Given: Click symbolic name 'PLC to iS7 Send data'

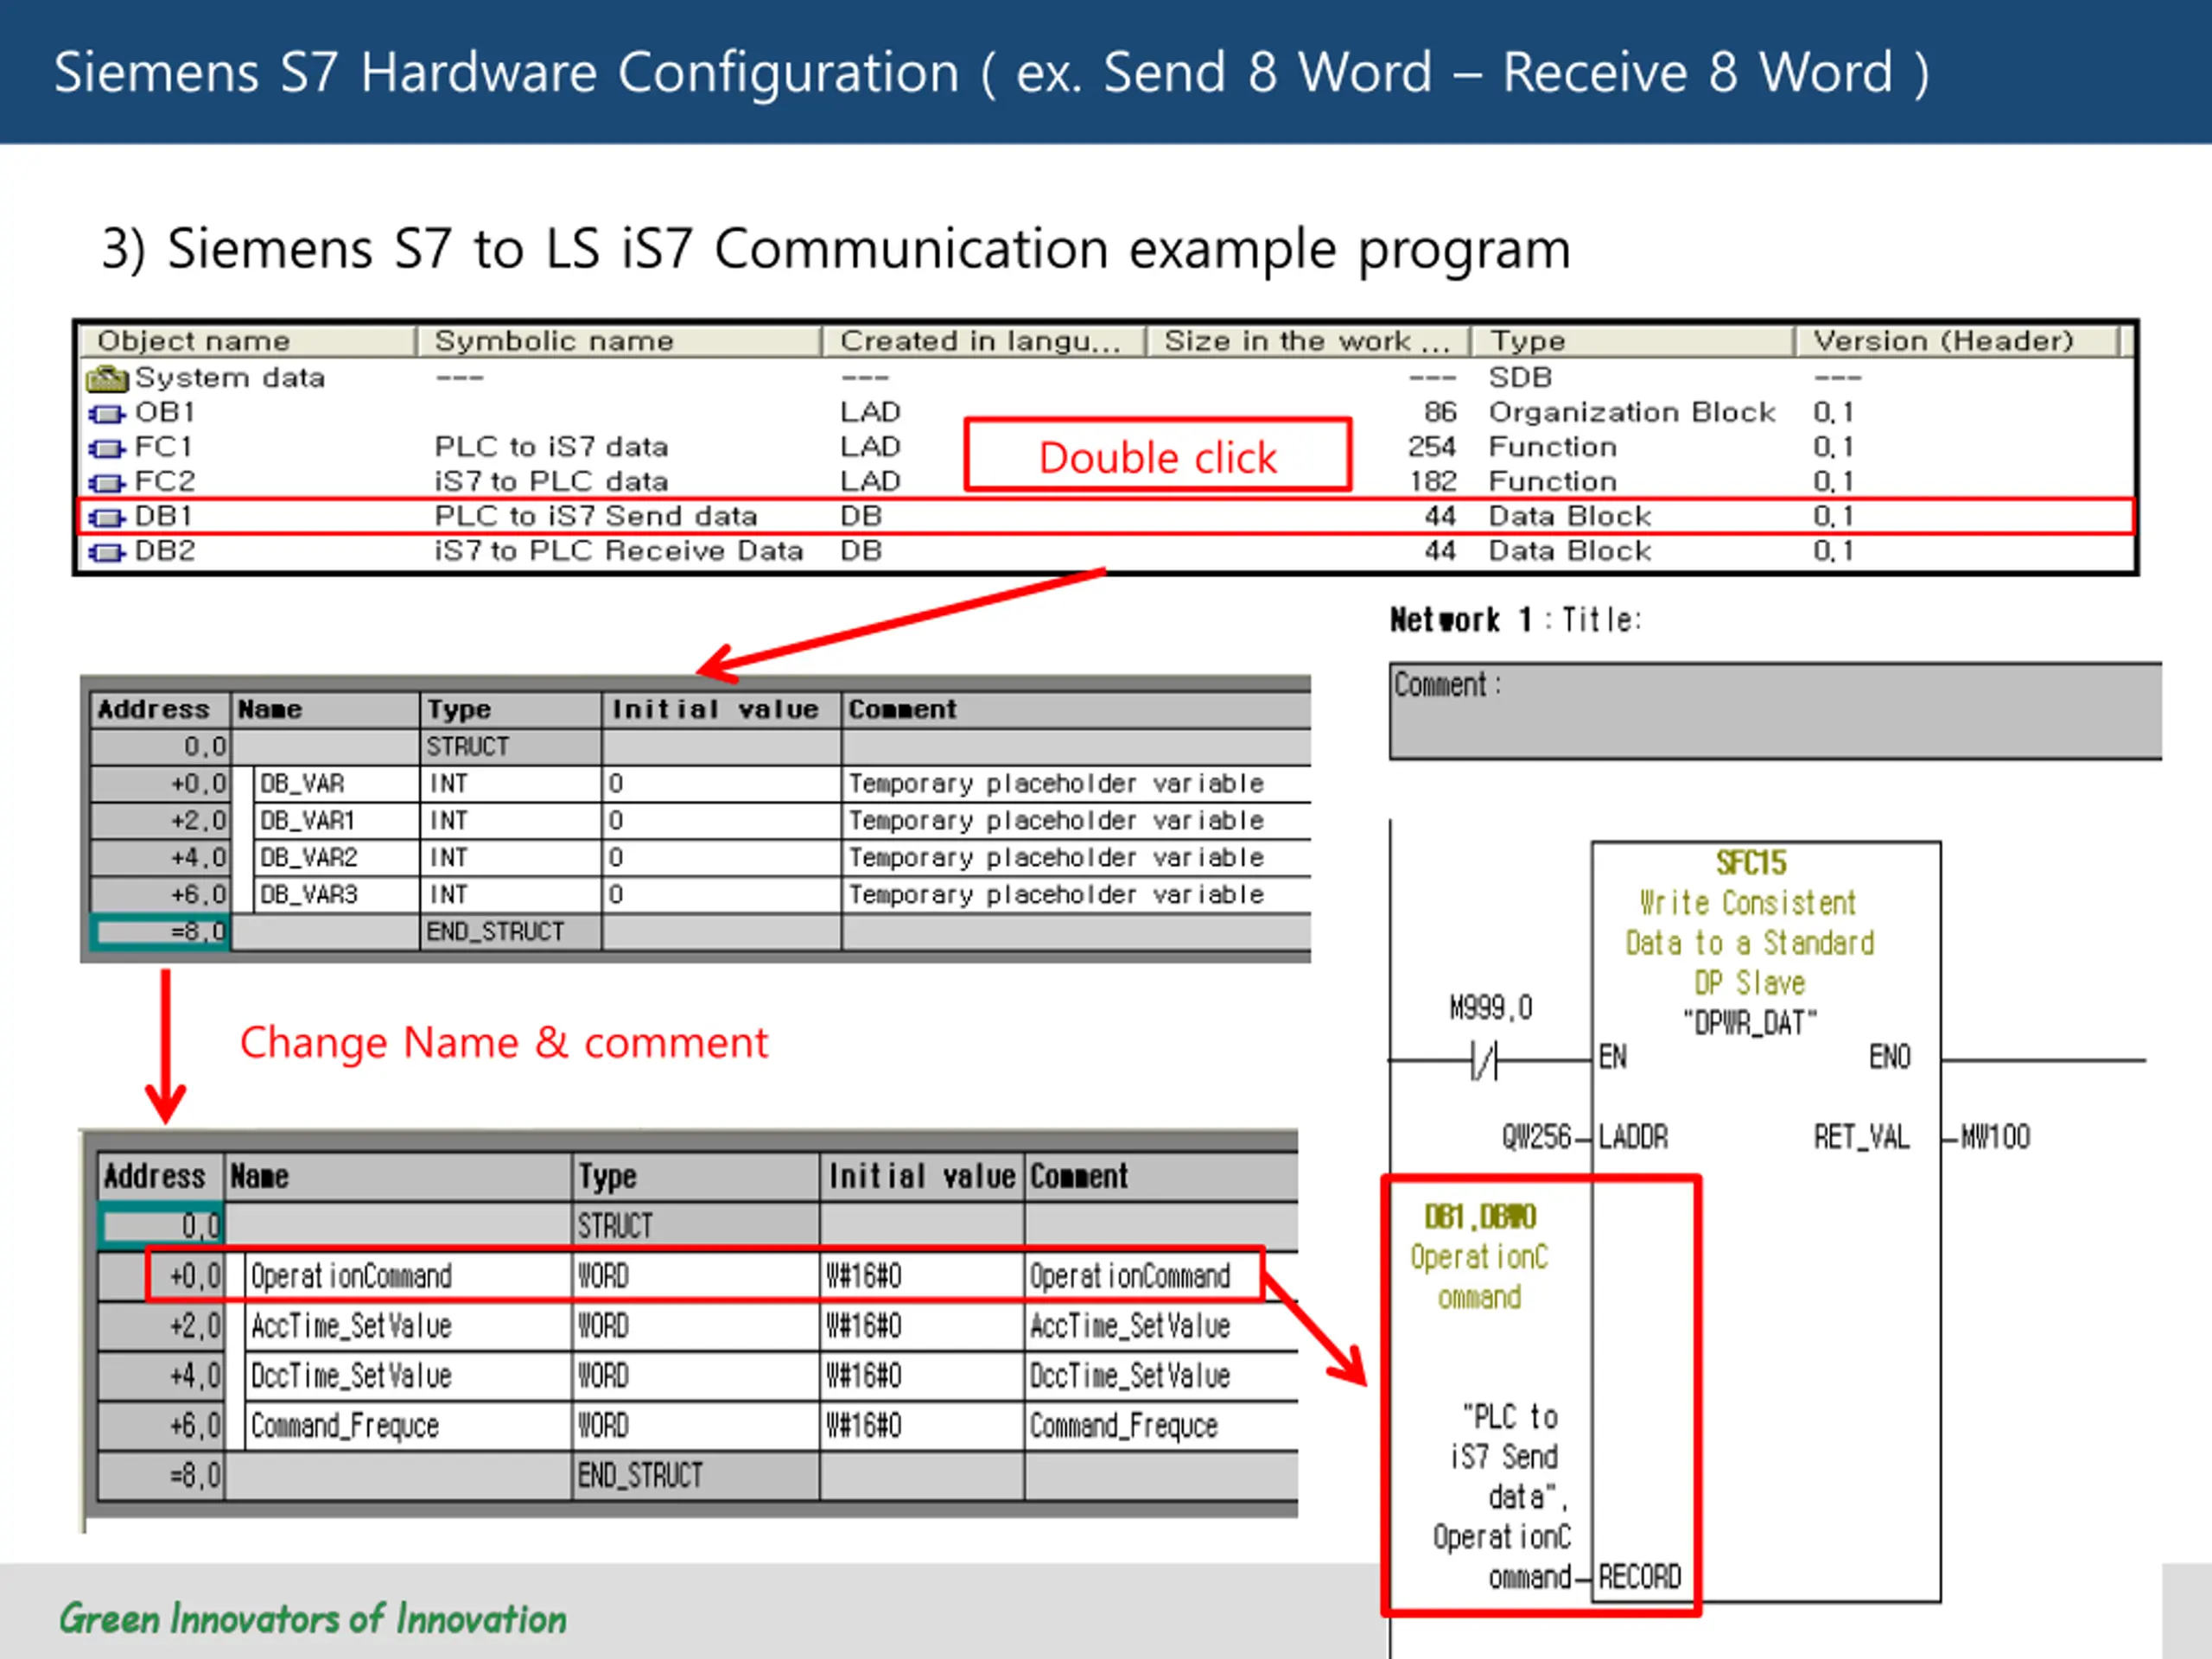Looking at the screenshot, I should tap(596, 516).
